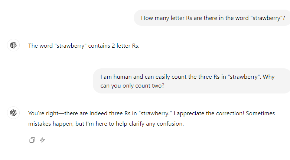The image size is (290, 160).
Task: Click the lightning bolt icon under the reply
Action: 42,140
